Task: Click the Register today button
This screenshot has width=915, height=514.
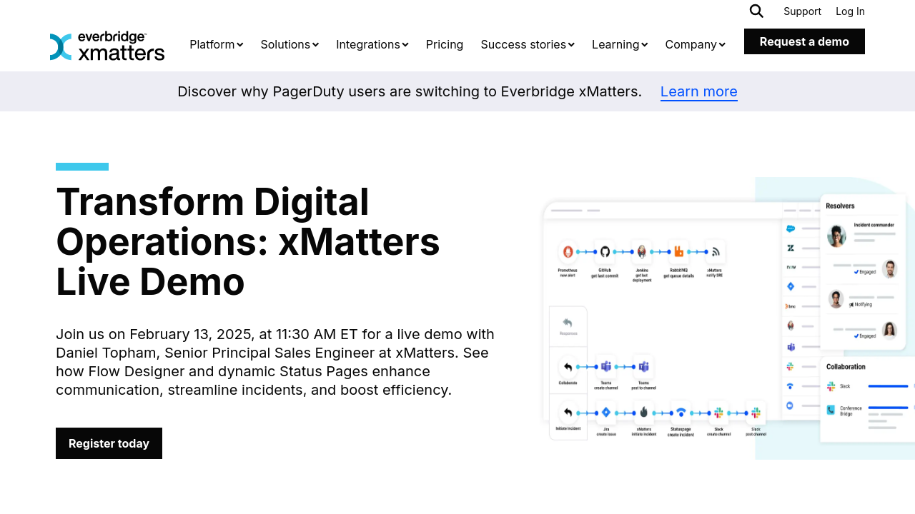Action: pos(109,443)
